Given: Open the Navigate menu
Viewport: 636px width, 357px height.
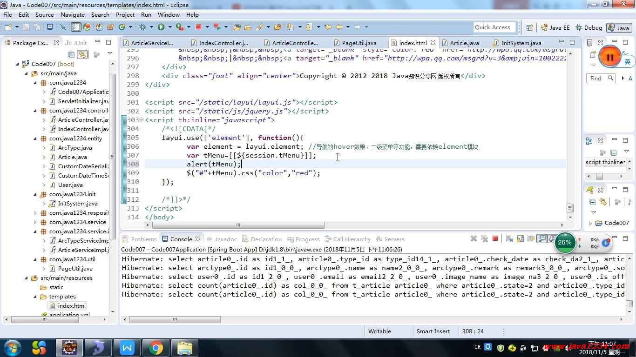Looking at the screenshot, I should point(73,14).
